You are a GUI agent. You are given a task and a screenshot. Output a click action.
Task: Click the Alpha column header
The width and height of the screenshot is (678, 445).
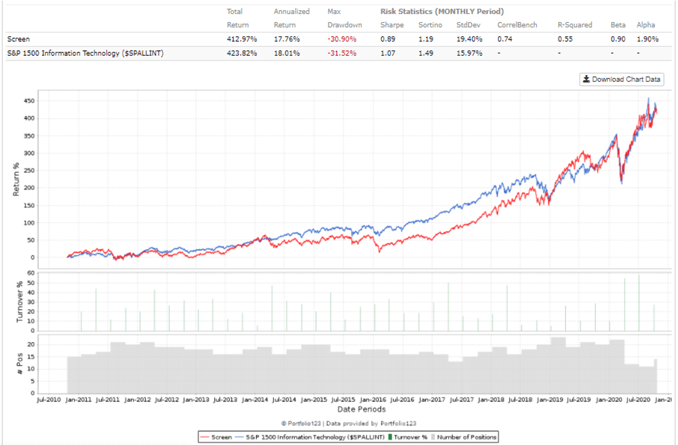tap(645, 25)
